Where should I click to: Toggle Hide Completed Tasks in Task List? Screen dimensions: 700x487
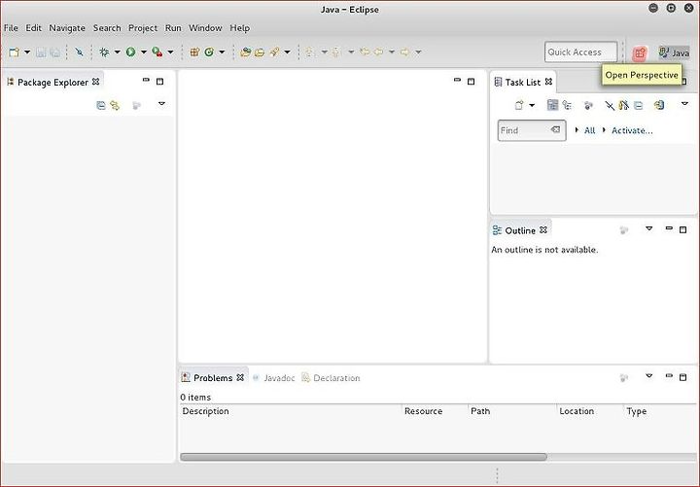pos(610,105)
